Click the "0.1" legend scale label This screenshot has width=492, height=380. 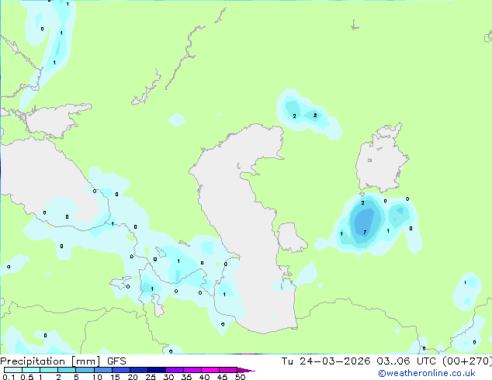9,377
